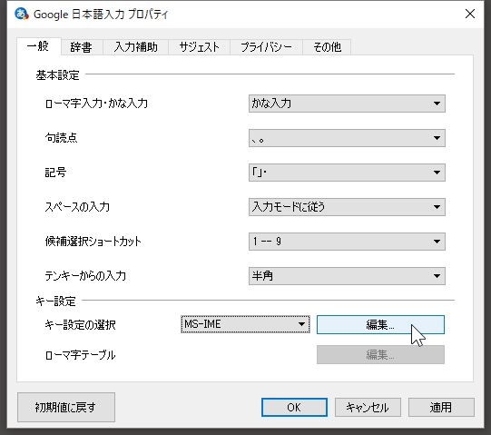Click the Google 日本語入力 title bar icon
The image size is (491, 435).
coord(22,14)
